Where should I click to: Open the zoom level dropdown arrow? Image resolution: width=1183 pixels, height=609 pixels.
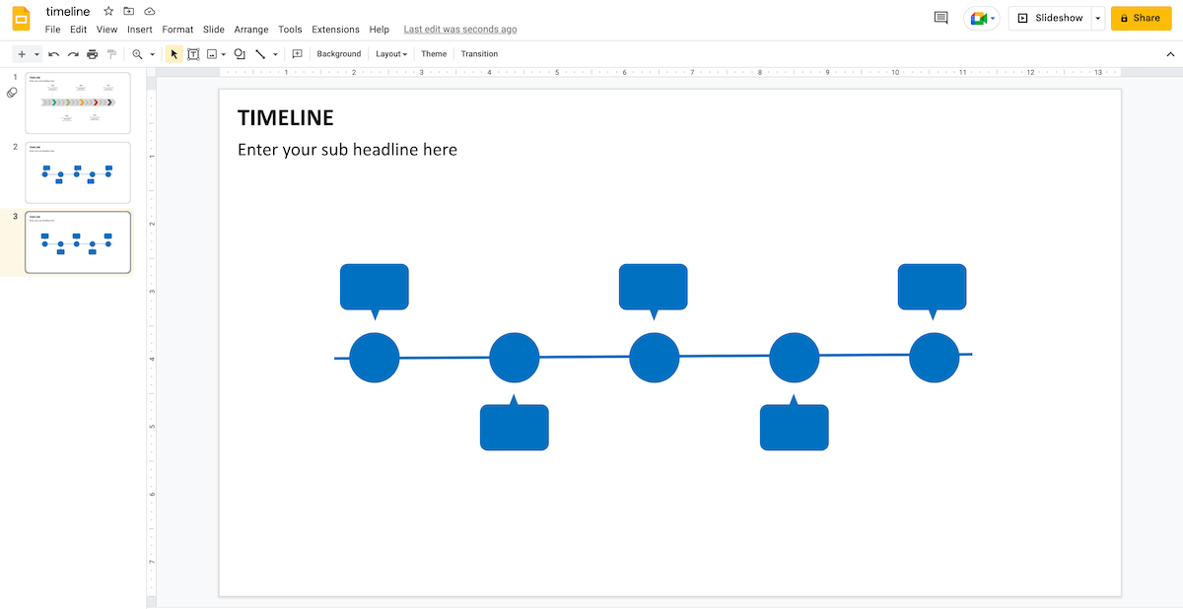tap(152, 54)
